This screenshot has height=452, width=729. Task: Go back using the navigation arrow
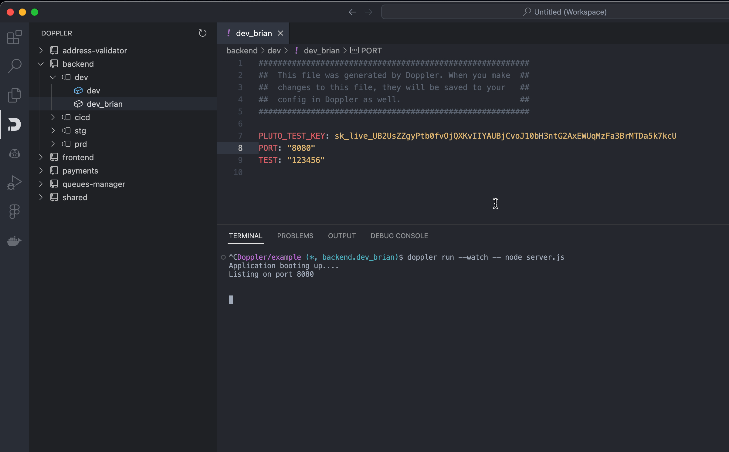tap(352, 12)
